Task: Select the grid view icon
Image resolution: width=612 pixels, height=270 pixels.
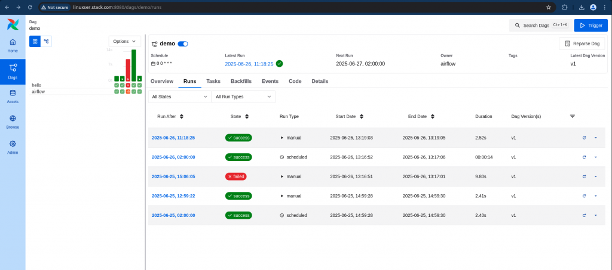Action: pos(35,41)
